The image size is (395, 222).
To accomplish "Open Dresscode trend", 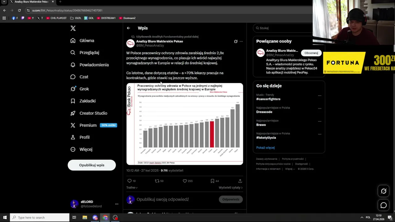I will click(264, 112).
